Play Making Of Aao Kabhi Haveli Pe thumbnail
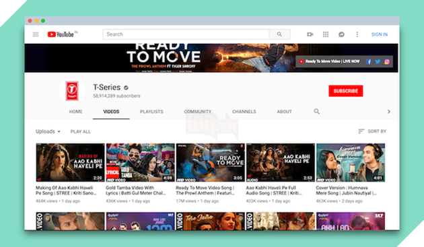Screen dimensions: 424x247 70,162
